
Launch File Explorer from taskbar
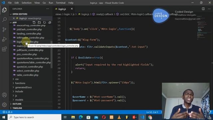(x=73, y=117)
